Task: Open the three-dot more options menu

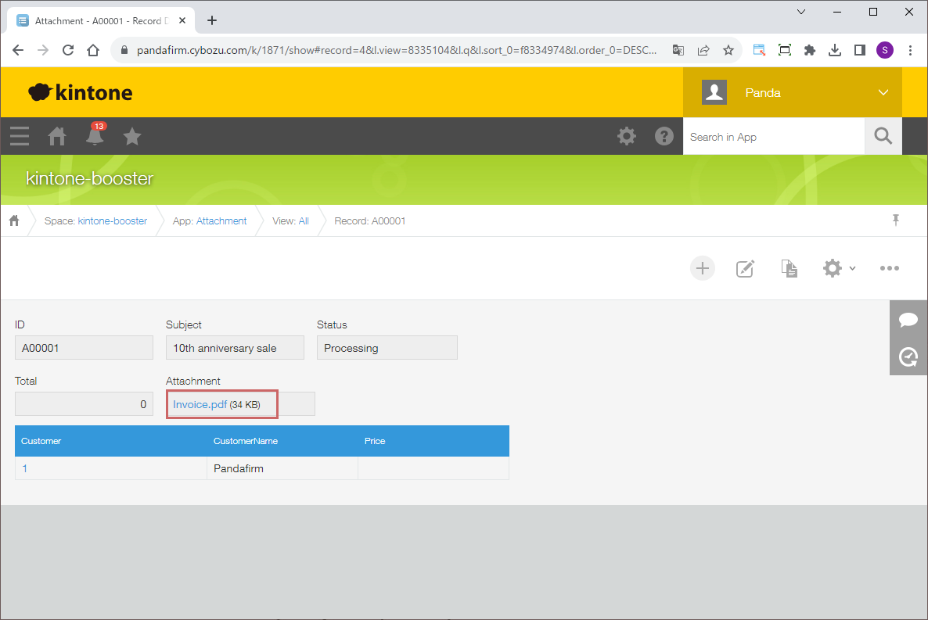Action: click(x=889, y=268)
